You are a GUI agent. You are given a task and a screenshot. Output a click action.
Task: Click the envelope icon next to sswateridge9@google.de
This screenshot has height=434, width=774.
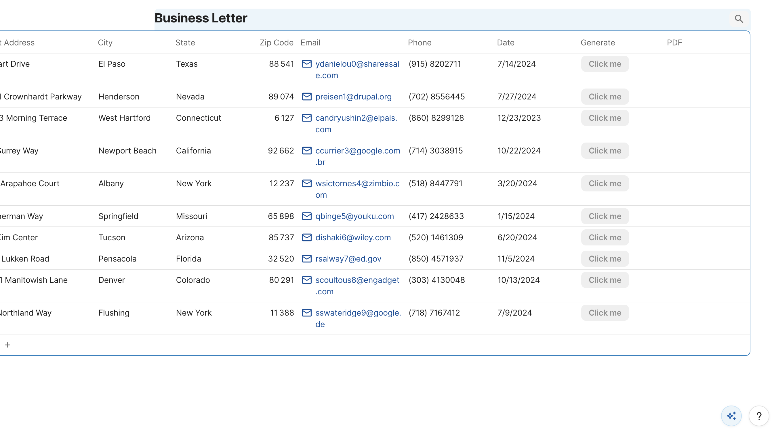coord(307,313)
